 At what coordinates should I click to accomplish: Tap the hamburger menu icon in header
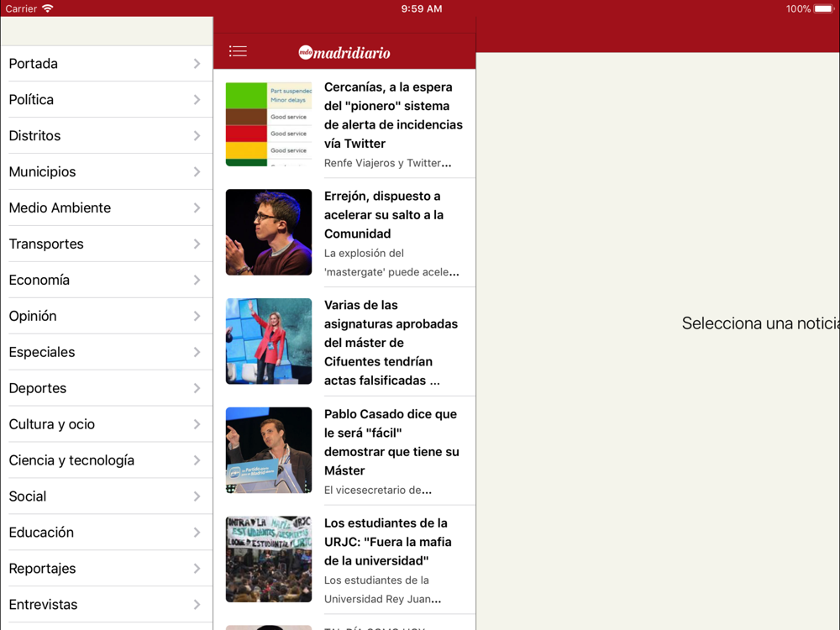click(238, 52)
